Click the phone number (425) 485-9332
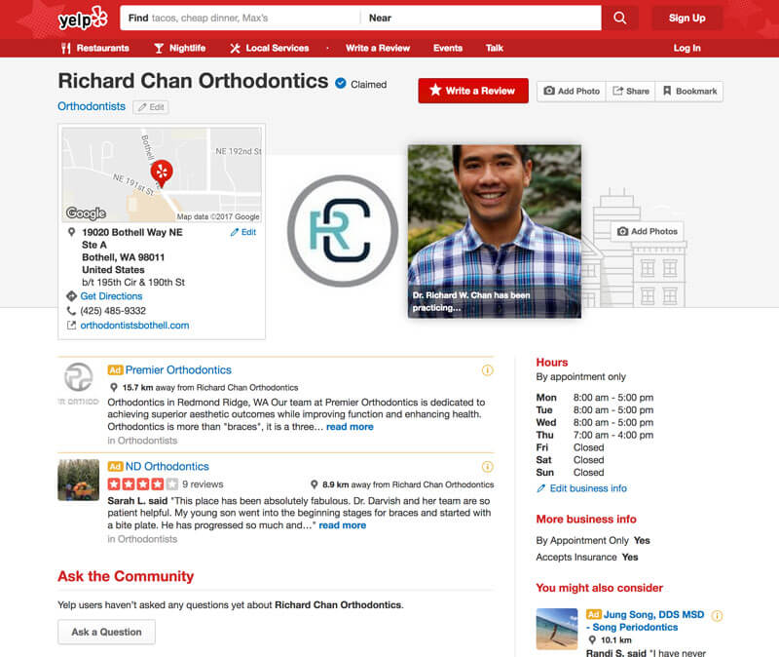Screen dimensions: 779x657 [x=113, y=311]
